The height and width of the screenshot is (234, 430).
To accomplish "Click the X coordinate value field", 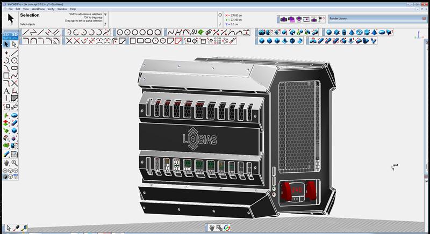I will coord(235,16).
